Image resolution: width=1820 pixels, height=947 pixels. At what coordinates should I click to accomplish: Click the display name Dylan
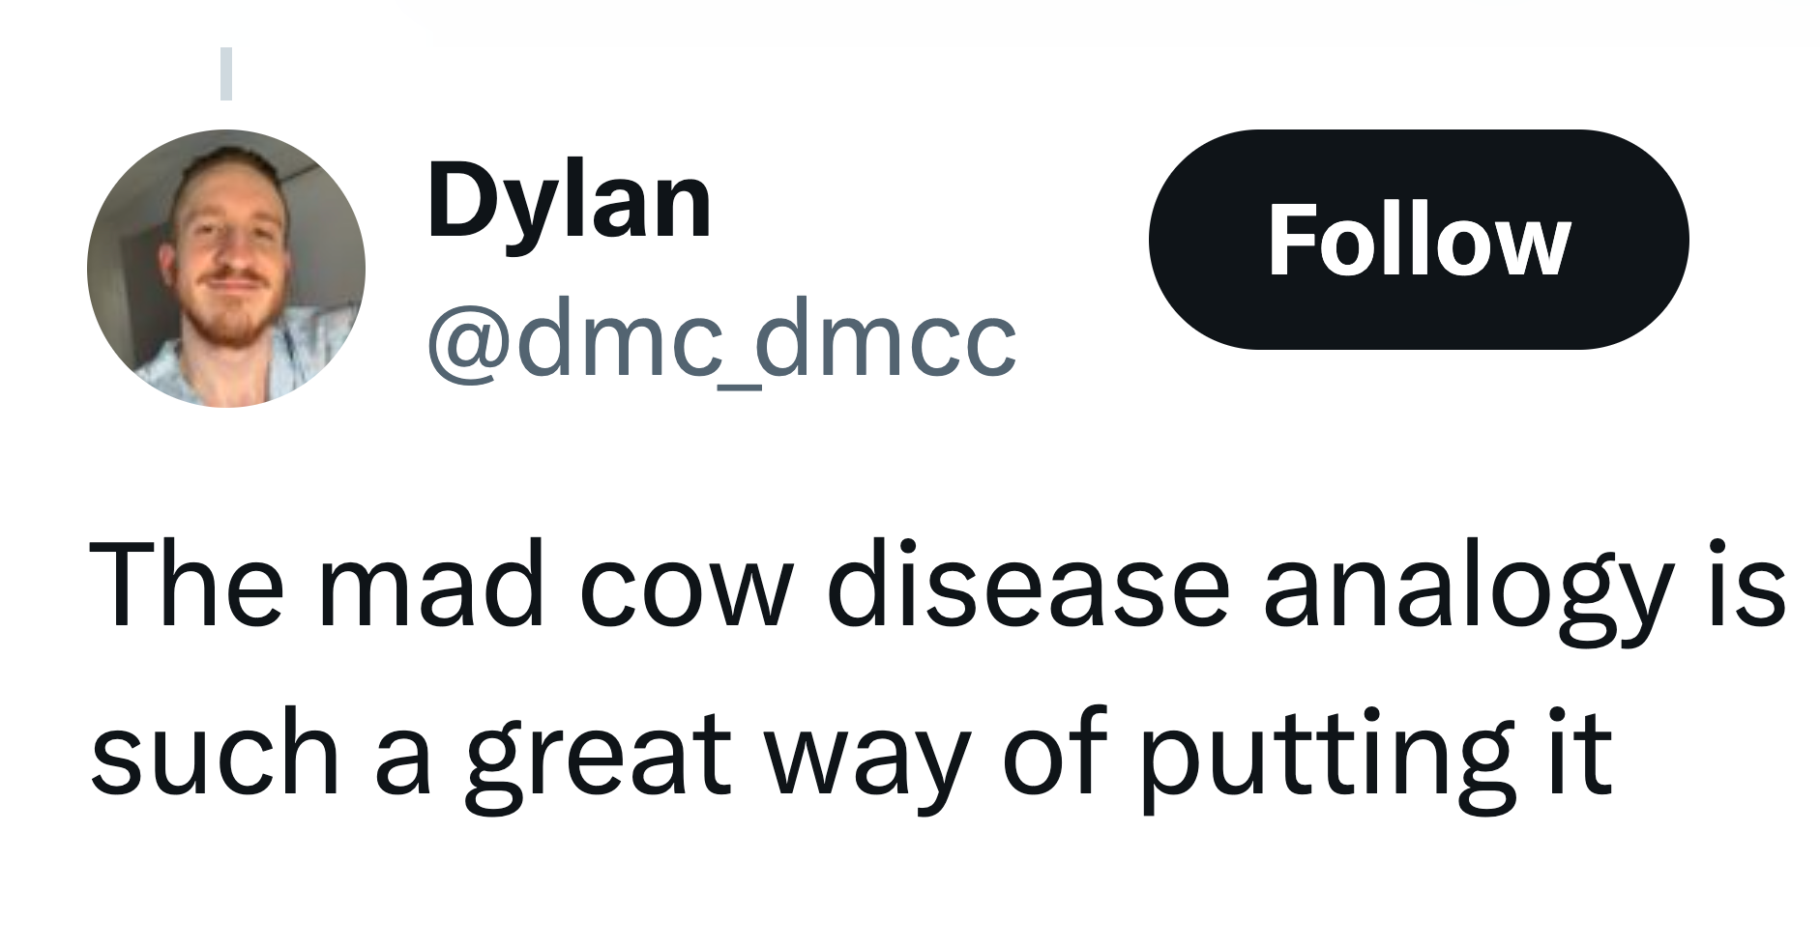coord(569,201)
